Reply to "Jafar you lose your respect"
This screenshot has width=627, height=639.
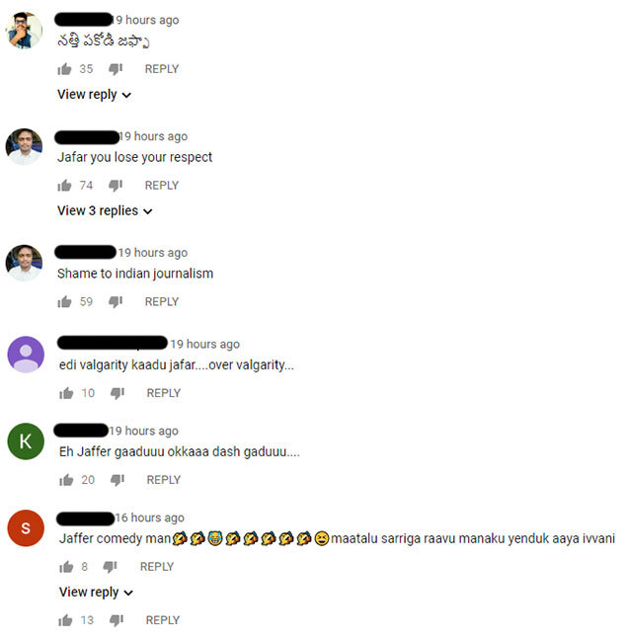click(162, 186)
